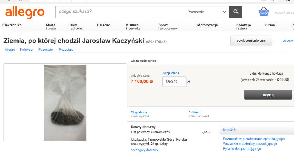Click the Allegro logo
This screenshot has width=294, height=159.
click(x=24, y=13)
